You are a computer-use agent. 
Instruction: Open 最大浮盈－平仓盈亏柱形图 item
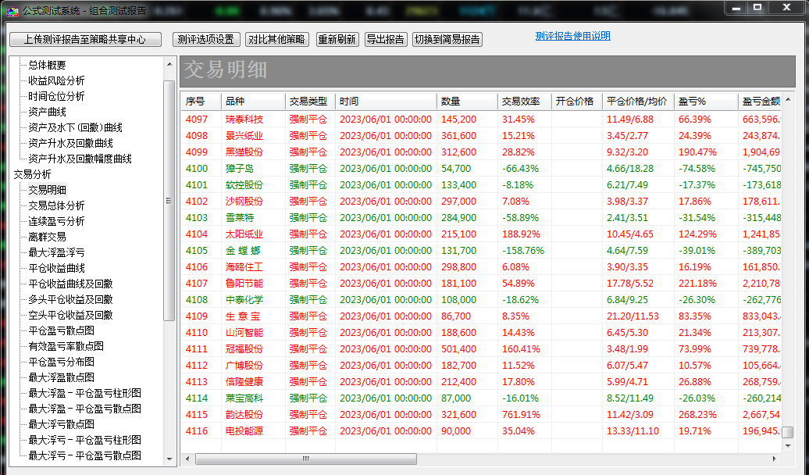tap(84, 393)
